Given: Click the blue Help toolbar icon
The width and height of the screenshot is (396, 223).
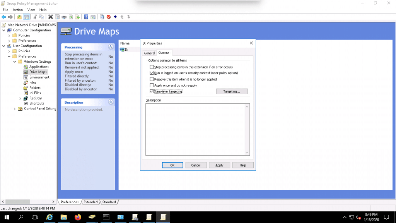Looking at the screenshot, I should [x=86, y=17].
